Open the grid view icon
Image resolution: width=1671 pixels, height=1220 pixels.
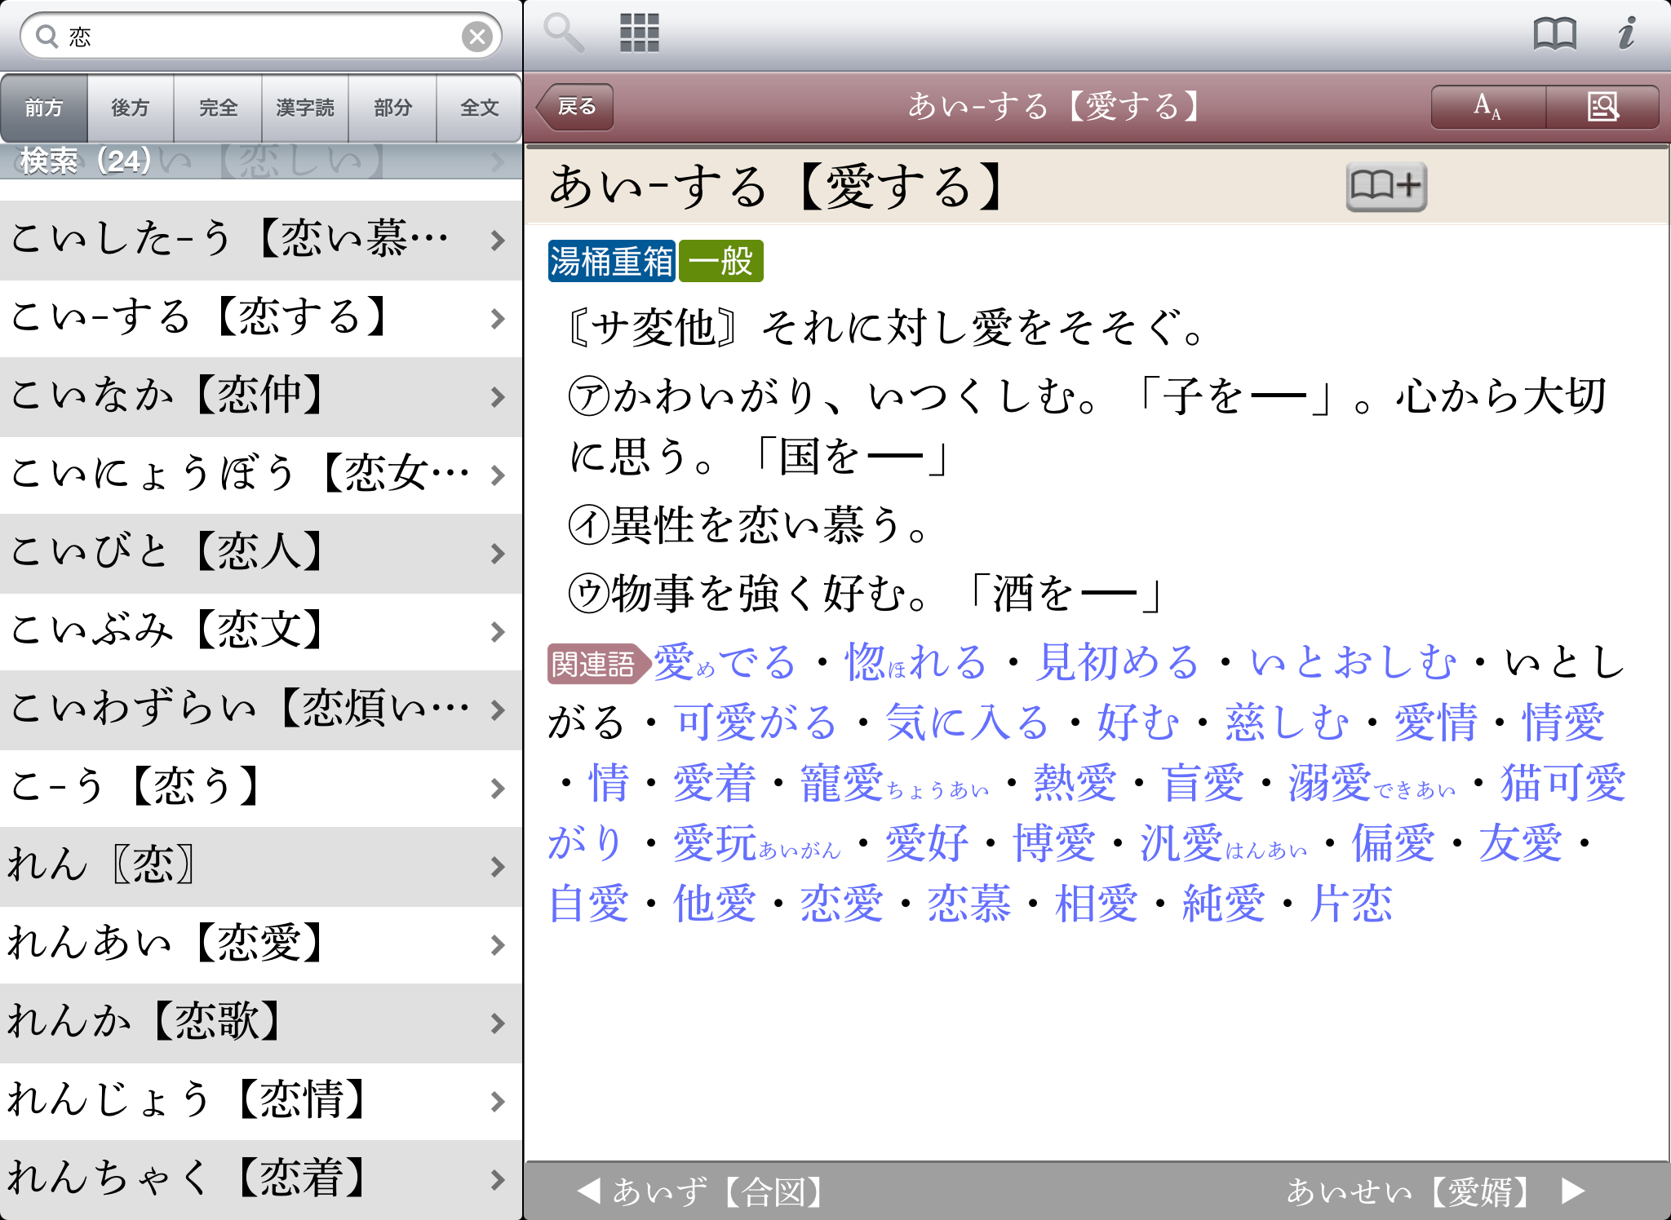(x=639, y=33)
